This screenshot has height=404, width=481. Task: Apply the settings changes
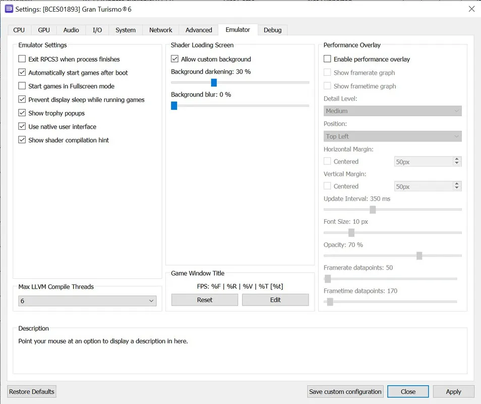[x=453, y=391]
